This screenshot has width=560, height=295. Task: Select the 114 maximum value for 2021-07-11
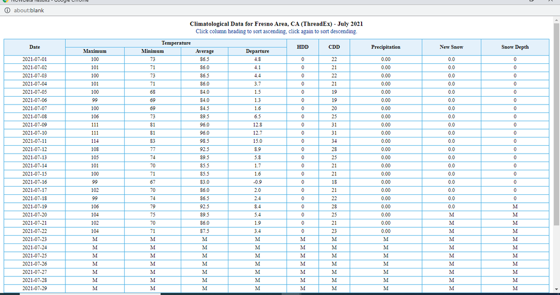pyautogui.click(x=94, y=141)
